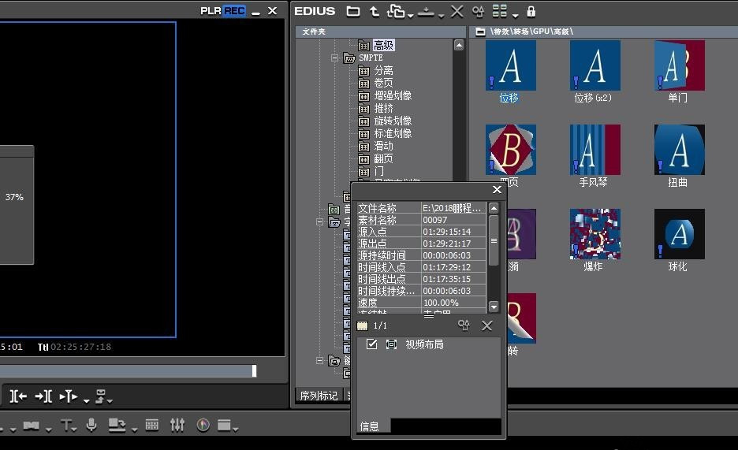Click the 爆炸 transition thumbnail
738x450 pixels.
pos(594,234)
